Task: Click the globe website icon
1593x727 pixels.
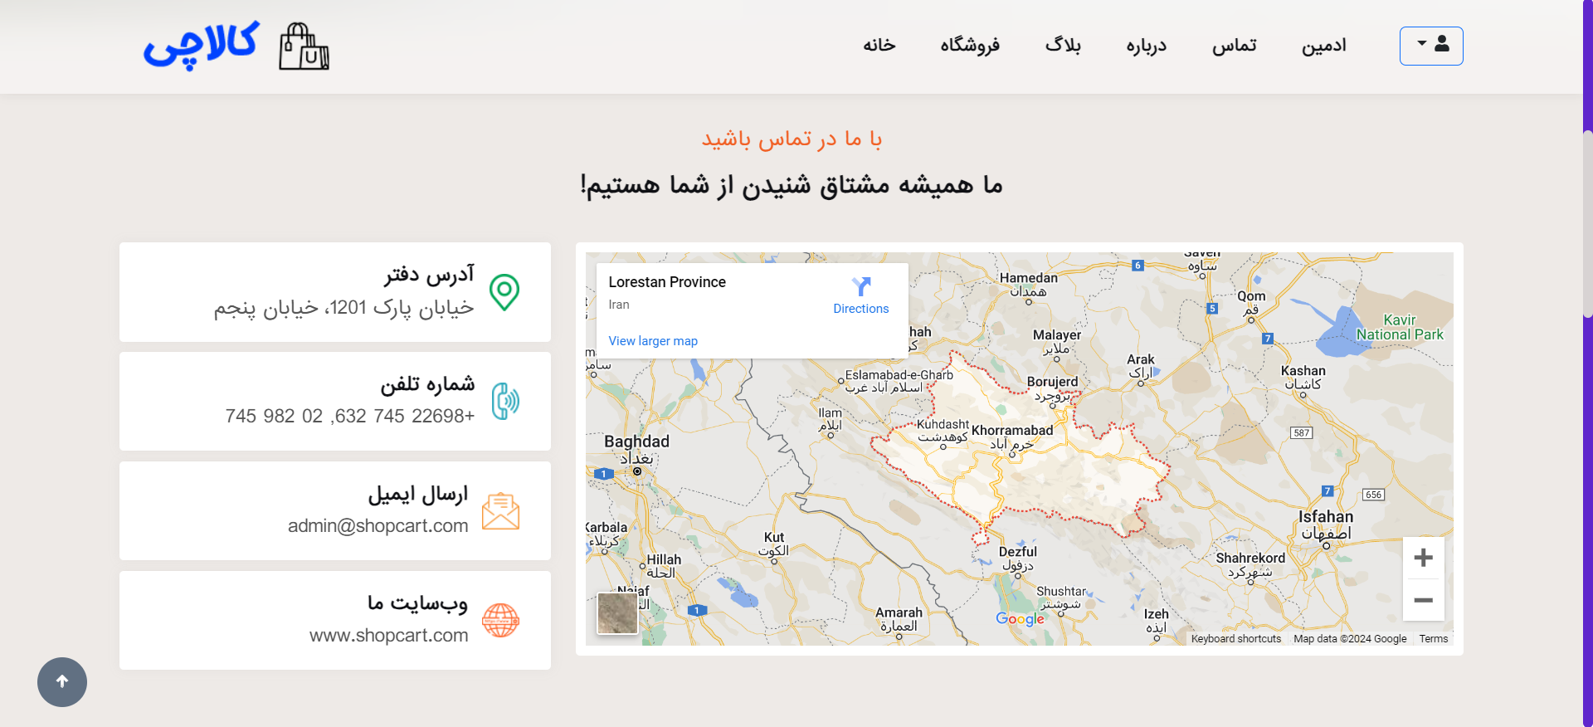Action: click(x=500, y=621)
